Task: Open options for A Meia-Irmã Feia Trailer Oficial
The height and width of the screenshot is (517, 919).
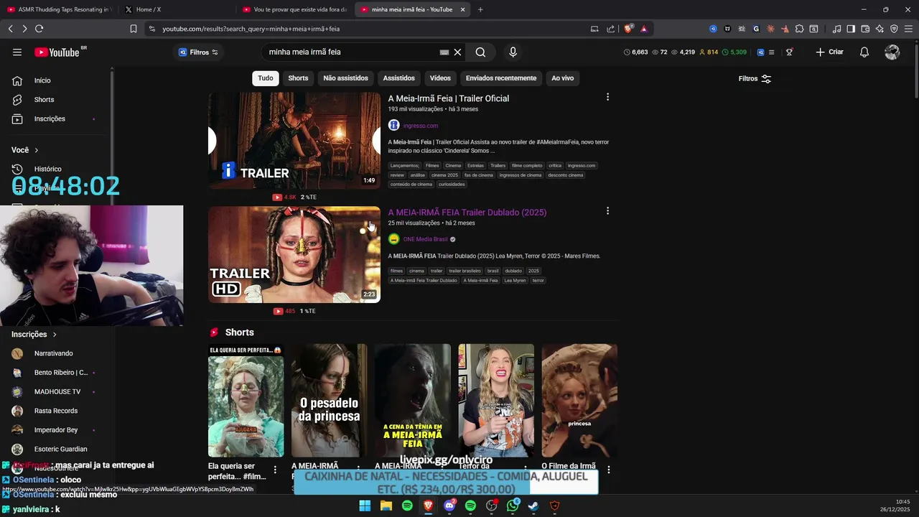Action: [x=607, y=97]
